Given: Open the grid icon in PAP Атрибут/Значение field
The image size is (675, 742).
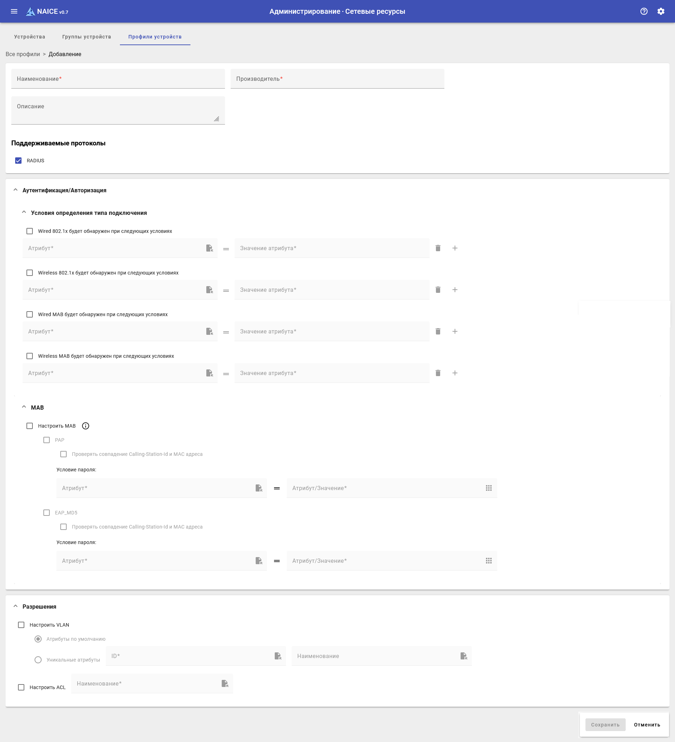Looking at the screenshot, I should pyautogui.click(x=488, y=488).
